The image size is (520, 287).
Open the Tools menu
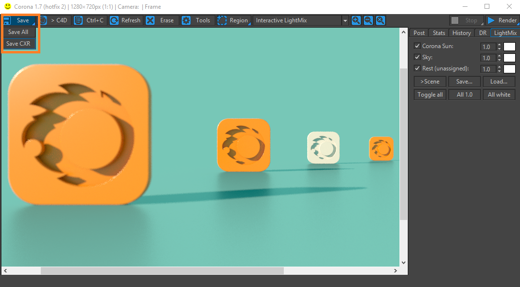(197, 20)
